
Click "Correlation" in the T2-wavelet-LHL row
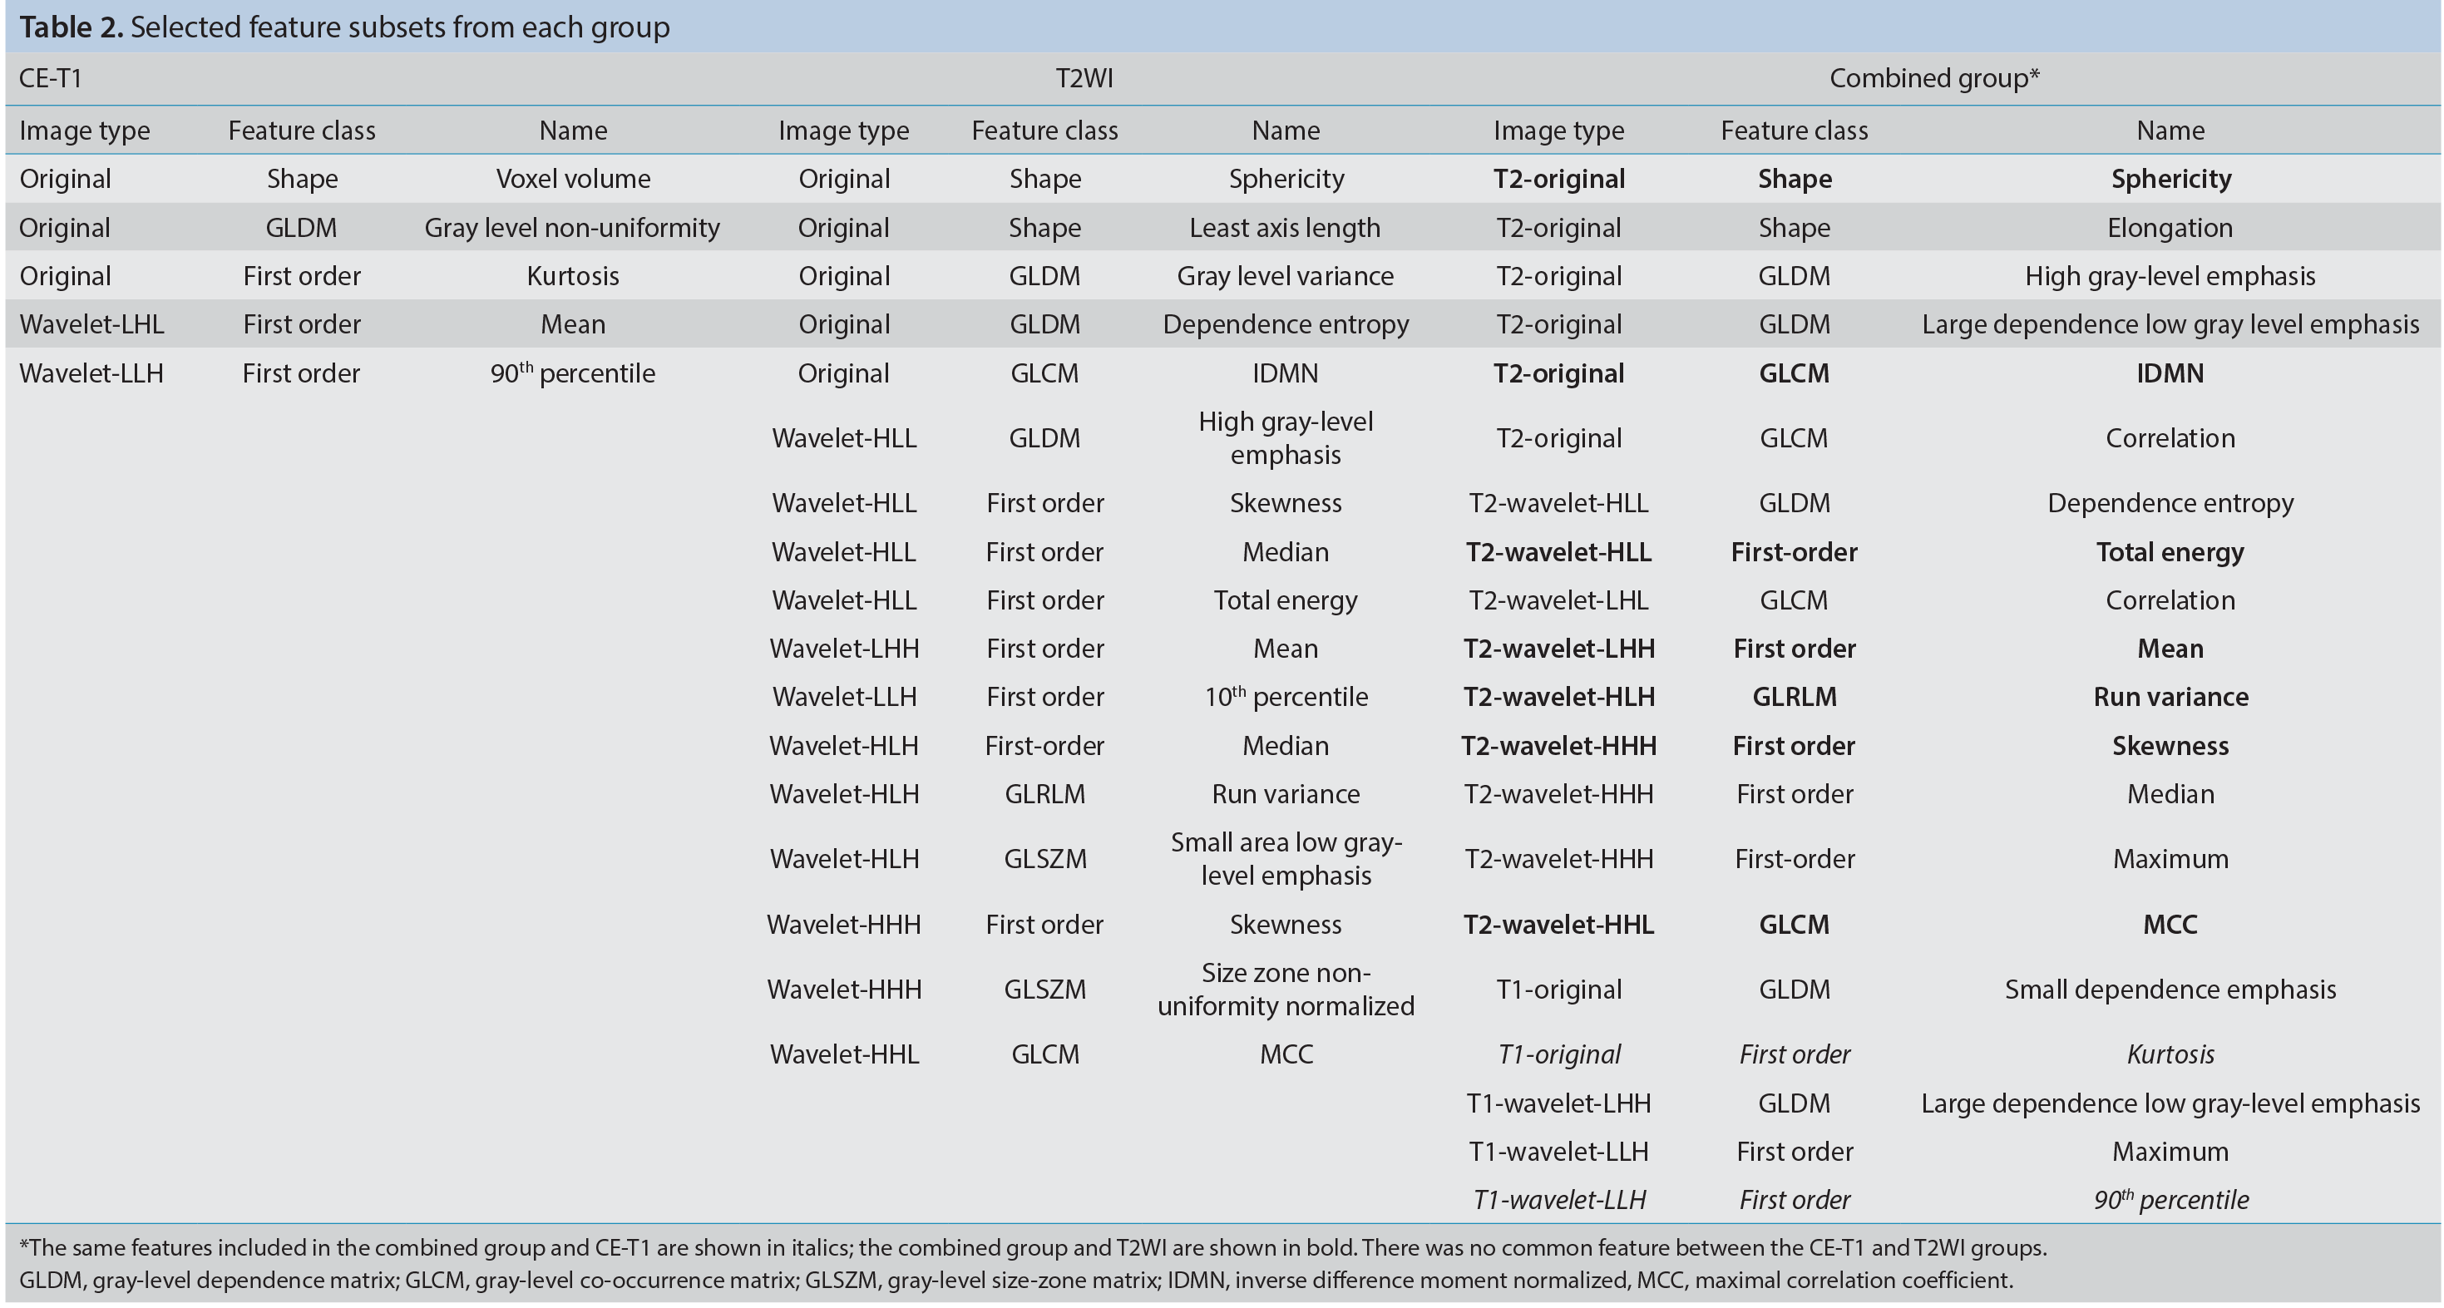point(2170,600)
